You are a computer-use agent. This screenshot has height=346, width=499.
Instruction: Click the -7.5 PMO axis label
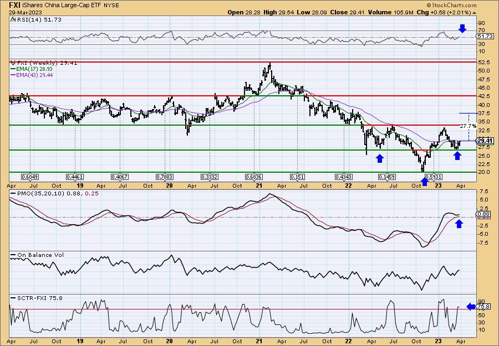click(483, 242)
